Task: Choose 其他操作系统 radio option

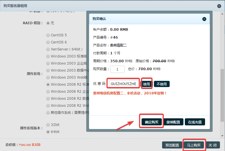Action: pos(48,113)
